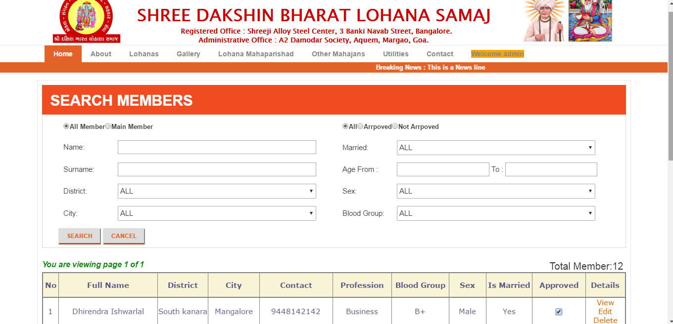Click the Sex column header
The height and width of the screenshot is (324, 673).
(x=467, y=285)
